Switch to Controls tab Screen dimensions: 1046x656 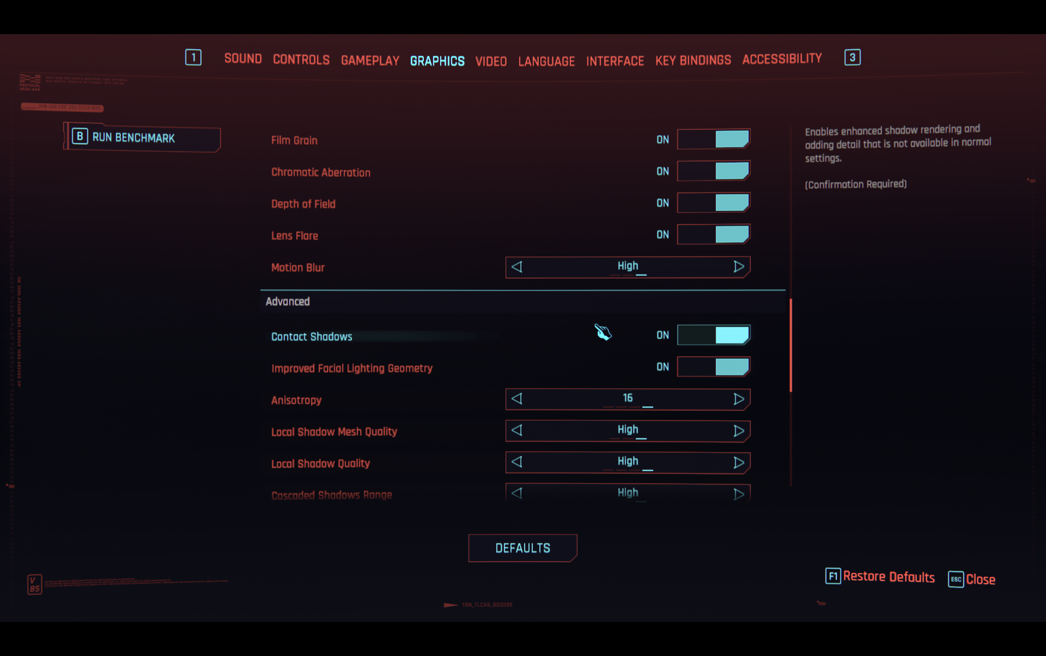tap(301, 59)
